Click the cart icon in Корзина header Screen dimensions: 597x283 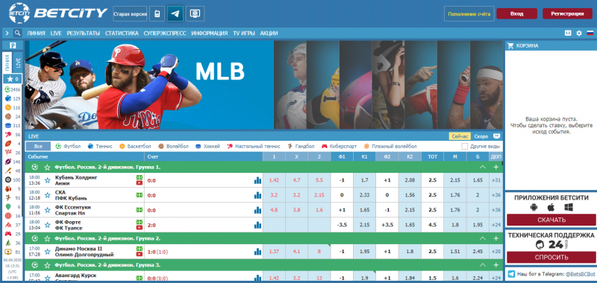pos(511,45)
